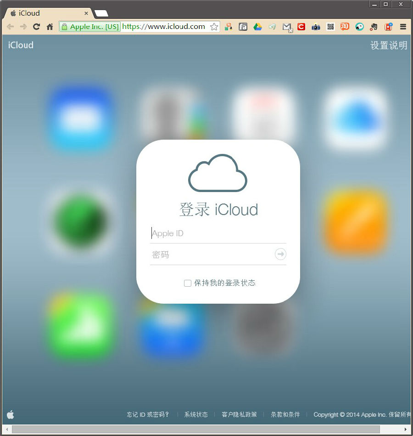Open the 客户隐私政策 link

click(x=239, y=414)
